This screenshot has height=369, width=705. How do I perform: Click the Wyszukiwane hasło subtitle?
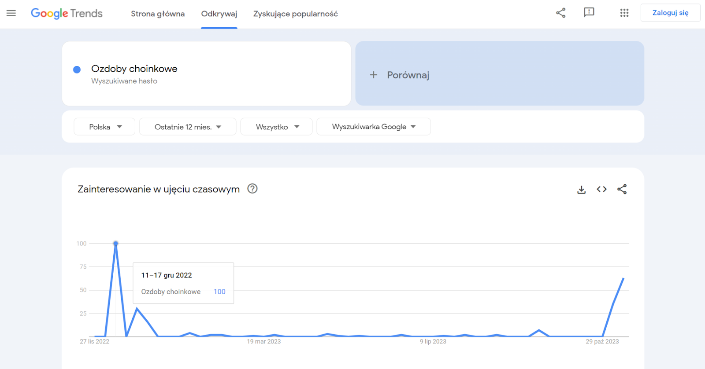(x=124, y=81)
